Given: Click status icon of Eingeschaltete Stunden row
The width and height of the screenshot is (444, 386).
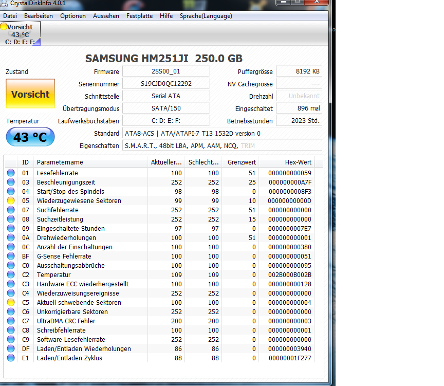Looking at the screenshot, I should (11, 228).
